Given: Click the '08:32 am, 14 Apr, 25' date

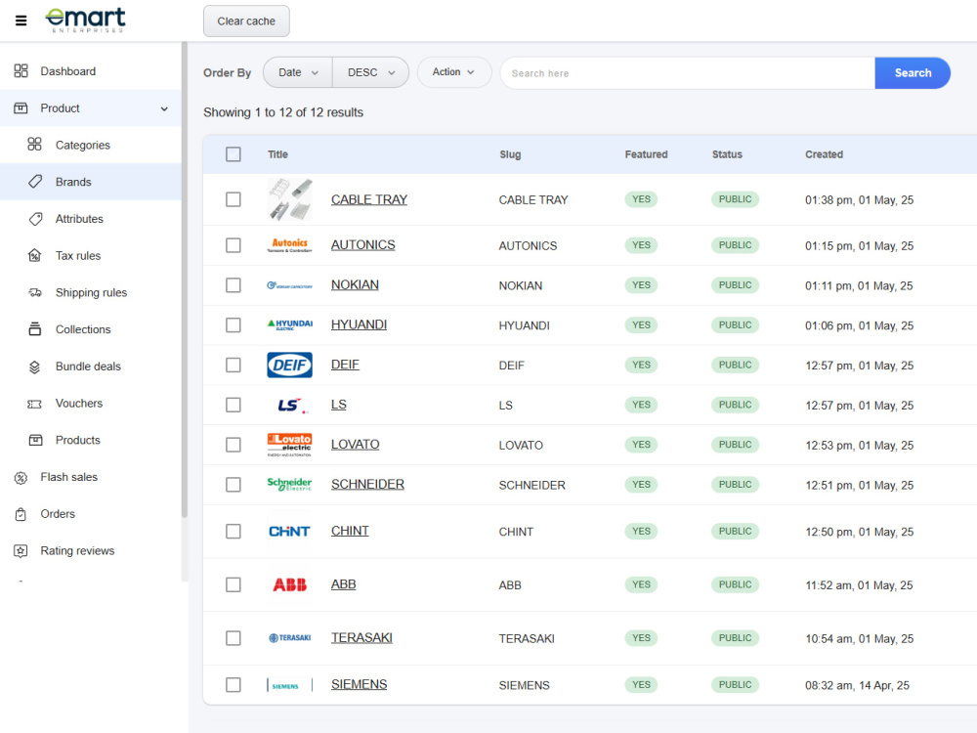Looking at the screenshot, I should click(857, 686).
